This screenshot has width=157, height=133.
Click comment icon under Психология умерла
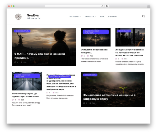tap(13, 100)
